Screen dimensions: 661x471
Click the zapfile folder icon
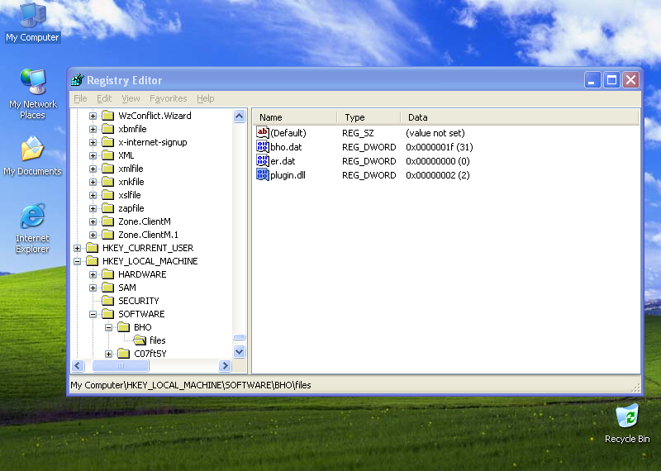coord(108,208)
